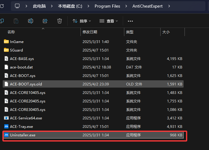Select the Uninstaller.exe file
This screenshot has width=209, height=150.
[x=23, y=135]
